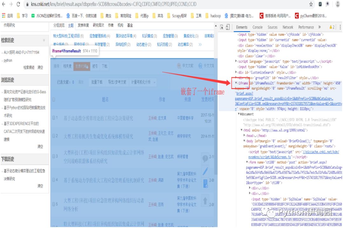
Task: Click the floating back-to-top arrow icon
Action: [x=205, y=200]
